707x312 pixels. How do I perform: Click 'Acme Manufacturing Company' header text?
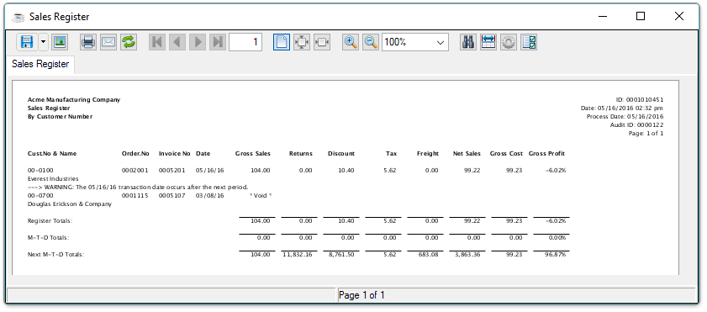coord(74,99)
